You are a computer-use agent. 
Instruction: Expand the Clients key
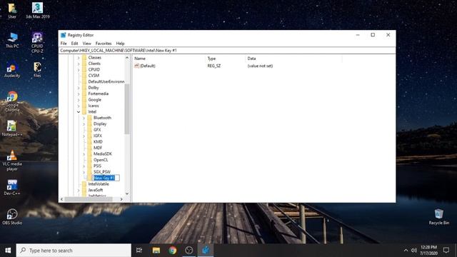pos(79,64)
